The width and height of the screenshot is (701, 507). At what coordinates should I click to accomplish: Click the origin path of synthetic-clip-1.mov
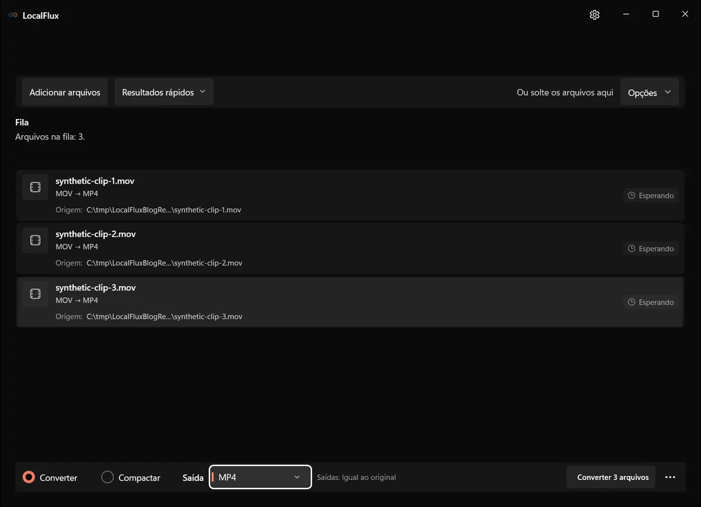pyautogui.click(x=164, y=210)
